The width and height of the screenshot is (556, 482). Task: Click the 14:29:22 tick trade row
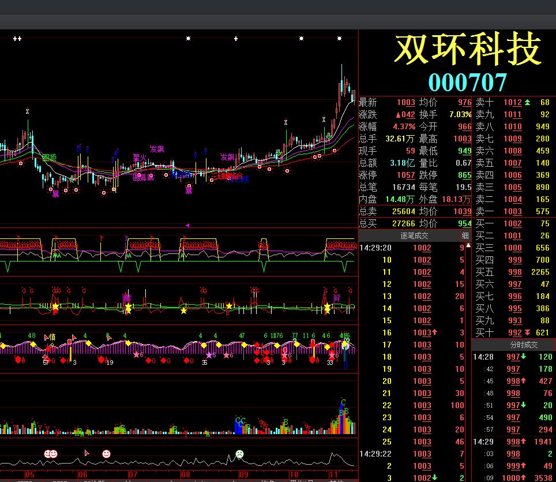coord(412,454)
